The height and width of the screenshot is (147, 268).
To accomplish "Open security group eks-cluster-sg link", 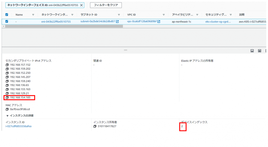I will (218, 22).
